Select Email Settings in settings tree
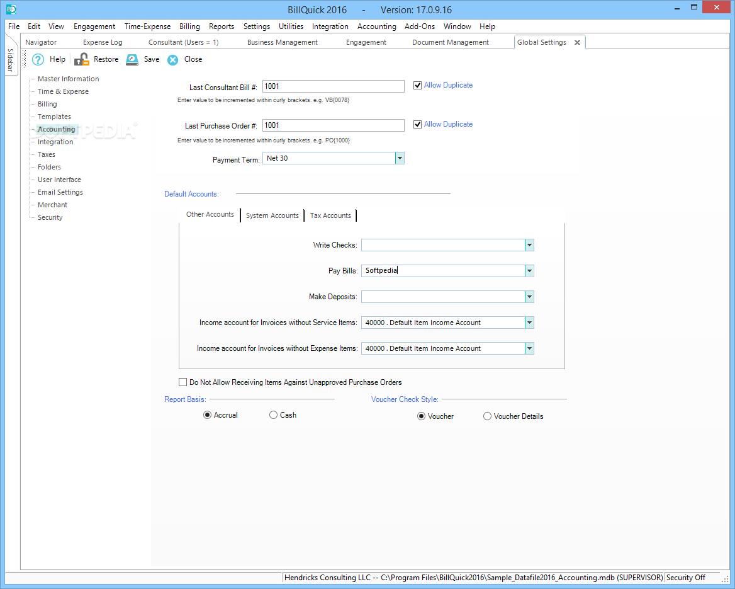This screenshot has height=589, width=735. click(60, 192)
